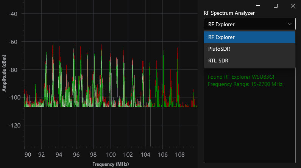Click empty area of the status log panel
The width and height of the screenshot is (301, 168).
(249, 129)
